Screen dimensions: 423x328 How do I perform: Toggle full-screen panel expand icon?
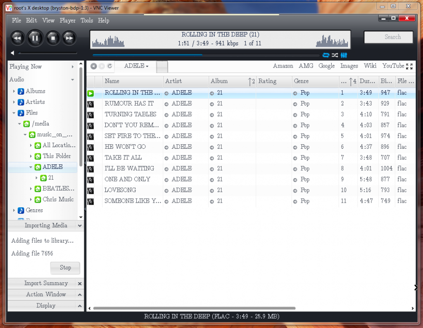(409, 66)
